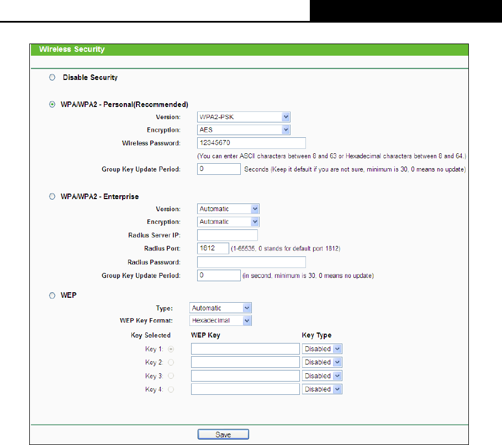502x445 pixels.
Task: Click the Key 3 WEP Key field
Action: [245, 376]
